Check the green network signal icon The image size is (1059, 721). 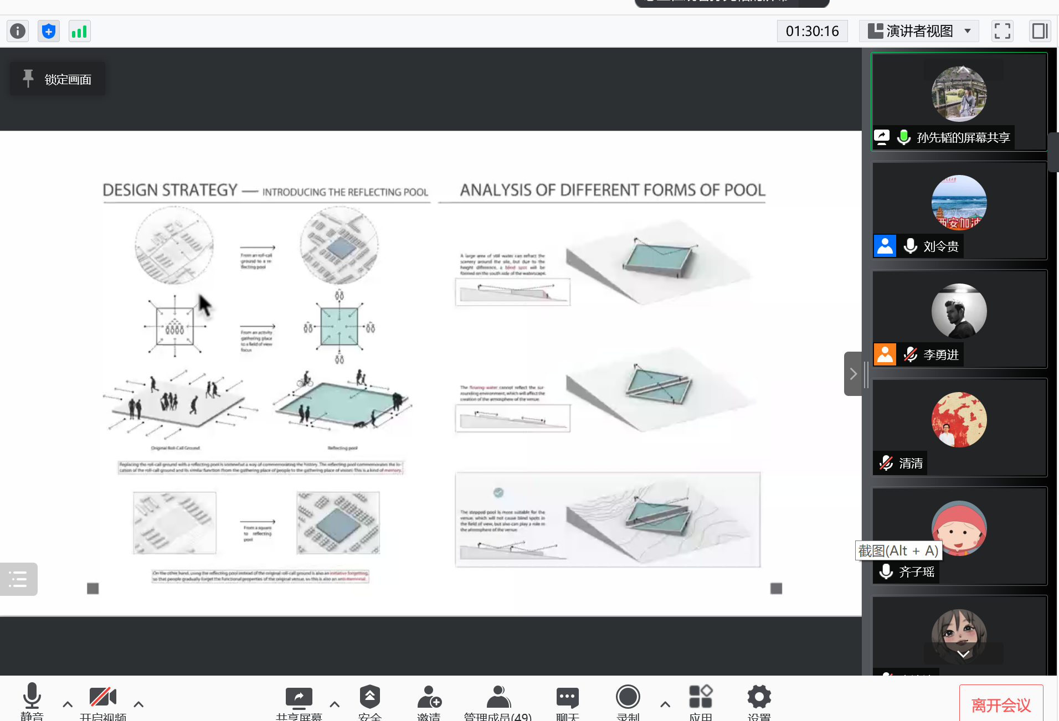(x=80, y=31)
